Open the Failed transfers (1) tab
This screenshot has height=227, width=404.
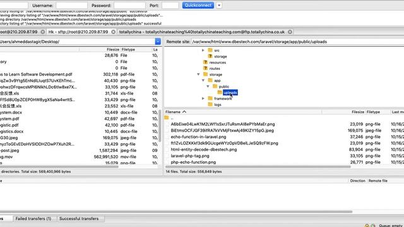[x=33, y=219]
